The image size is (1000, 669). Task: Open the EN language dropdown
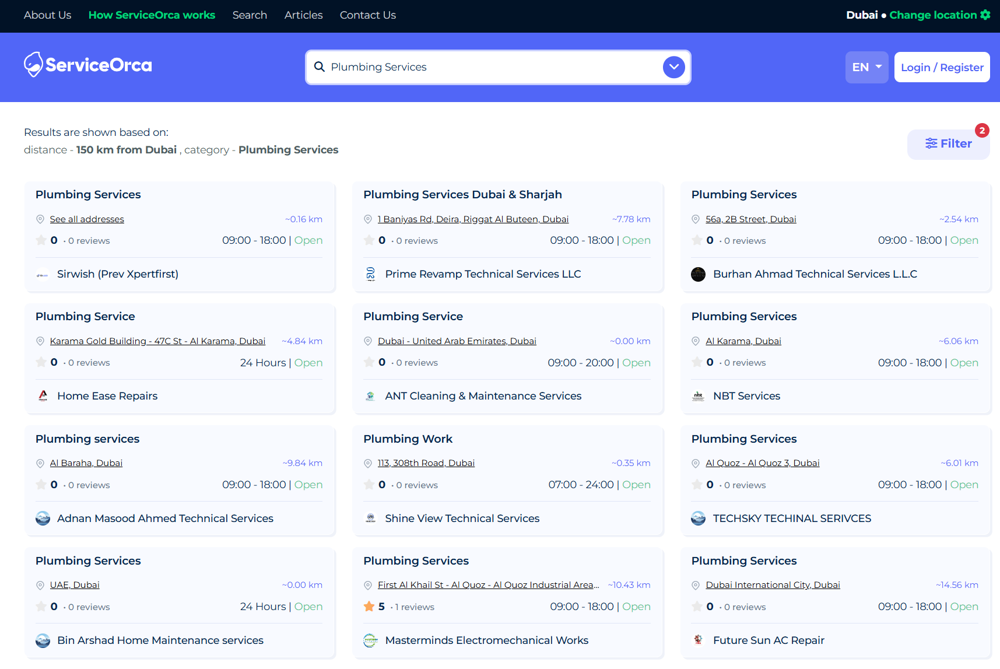[x=866, y=67]
